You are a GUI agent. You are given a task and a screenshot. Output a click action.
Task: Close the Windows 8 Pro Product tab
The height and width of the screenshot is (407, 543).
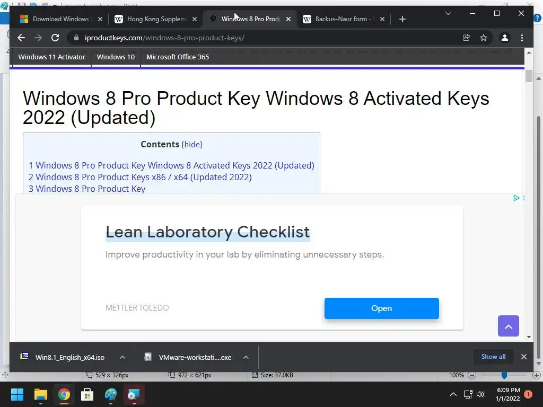(x=288, y=19)
